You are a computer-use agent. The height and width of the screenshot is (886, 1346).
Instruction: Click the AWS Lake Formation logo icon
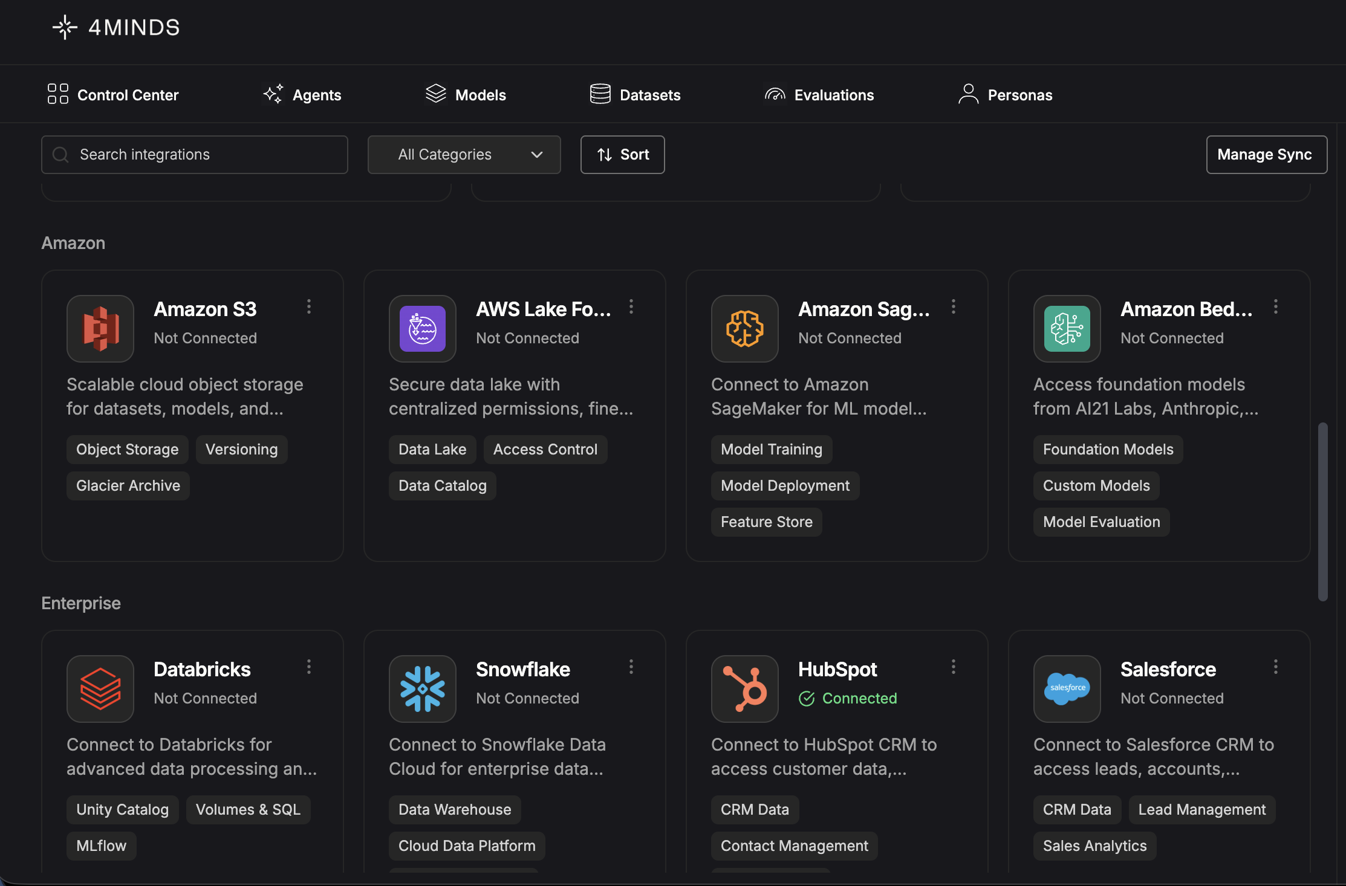click(x=423, y=329)
